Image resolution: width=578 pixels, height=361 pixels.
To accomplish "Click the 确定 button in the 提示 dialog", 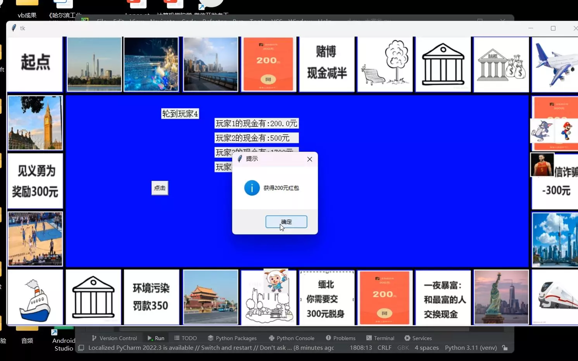I will pyautogui.click(x=286, y=222).
